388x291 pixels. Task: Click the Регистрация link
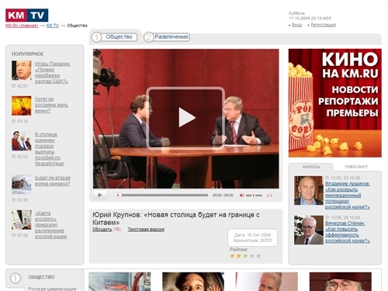pyautogui.click(x=324, y=25)
